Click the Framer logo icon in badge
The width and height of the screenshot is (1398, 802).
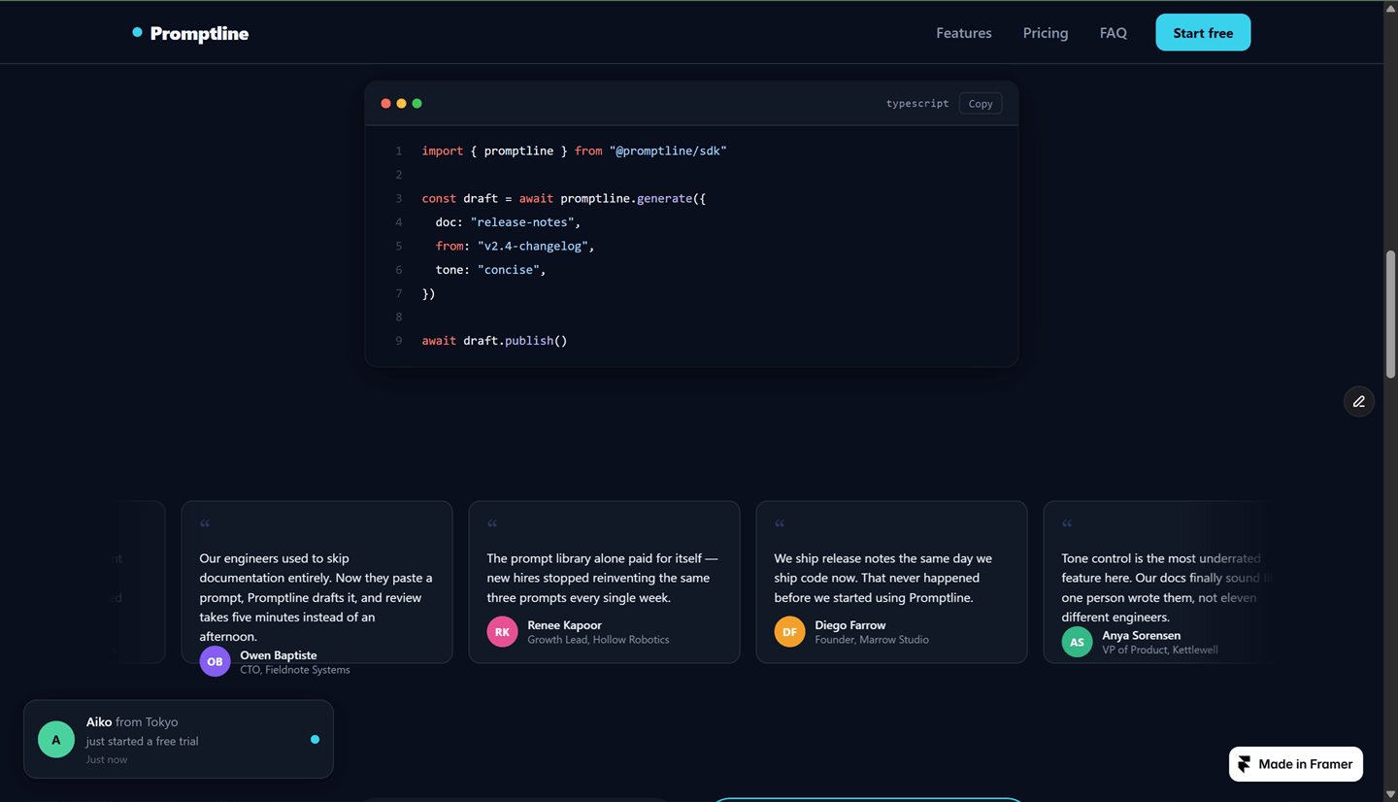[1245, 764]
